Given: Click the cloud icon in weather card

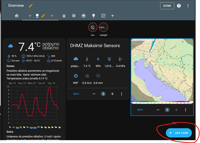Looking at the screenshot, I should click(x=11, y=46).
